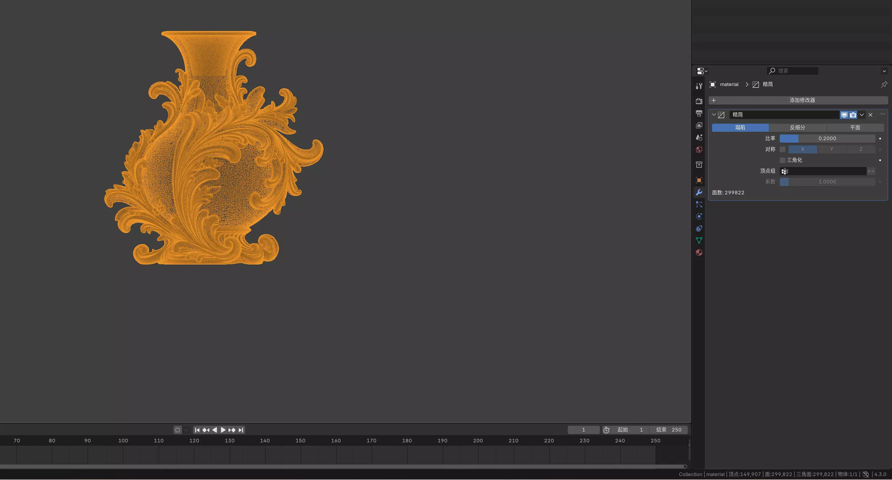The width and height of the screenshot is (892, 480).
Task: Toggle modifier viewport display
Action: tap(844, 115)
